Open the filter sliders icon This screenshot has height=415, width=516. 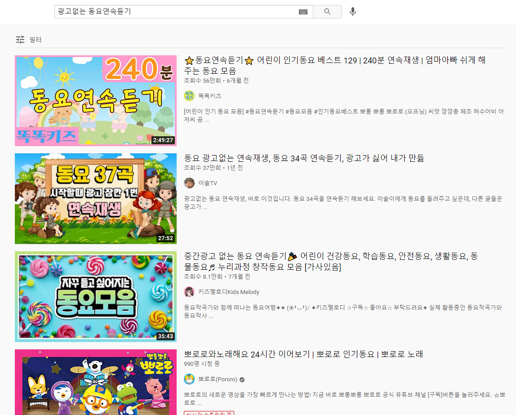click(x=20, y=40)
